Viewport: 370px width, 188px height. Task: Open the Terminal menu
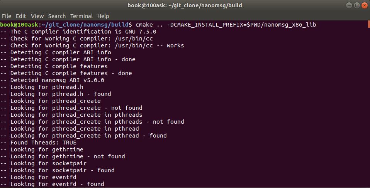(81, 16)
